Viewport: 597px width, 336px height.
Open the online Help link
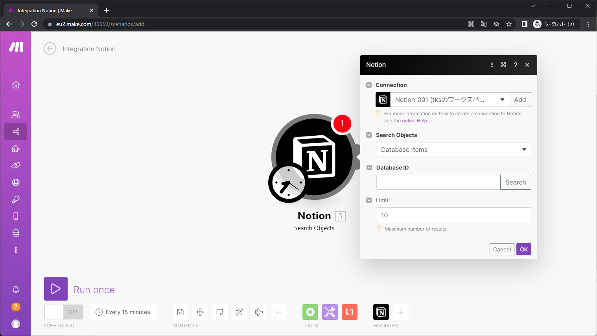coord(415,121)
